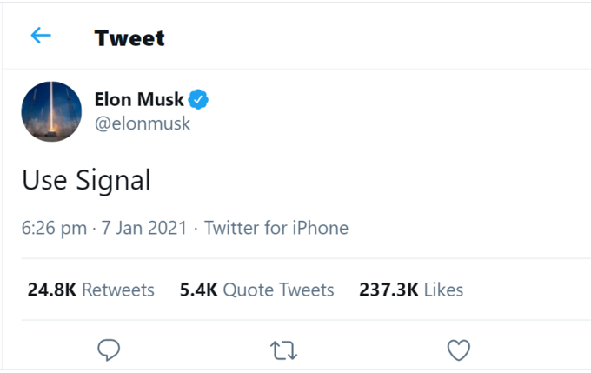Click the word 'Signal' in tweet
Image resolution: width=591 pixels, height=373 pixels.
(113, 181)
